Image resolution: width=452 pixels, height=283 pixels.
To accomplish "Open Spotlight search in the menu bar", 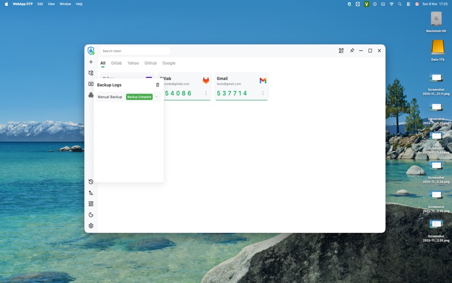I will pyautogui.click(x=400, y=4).
